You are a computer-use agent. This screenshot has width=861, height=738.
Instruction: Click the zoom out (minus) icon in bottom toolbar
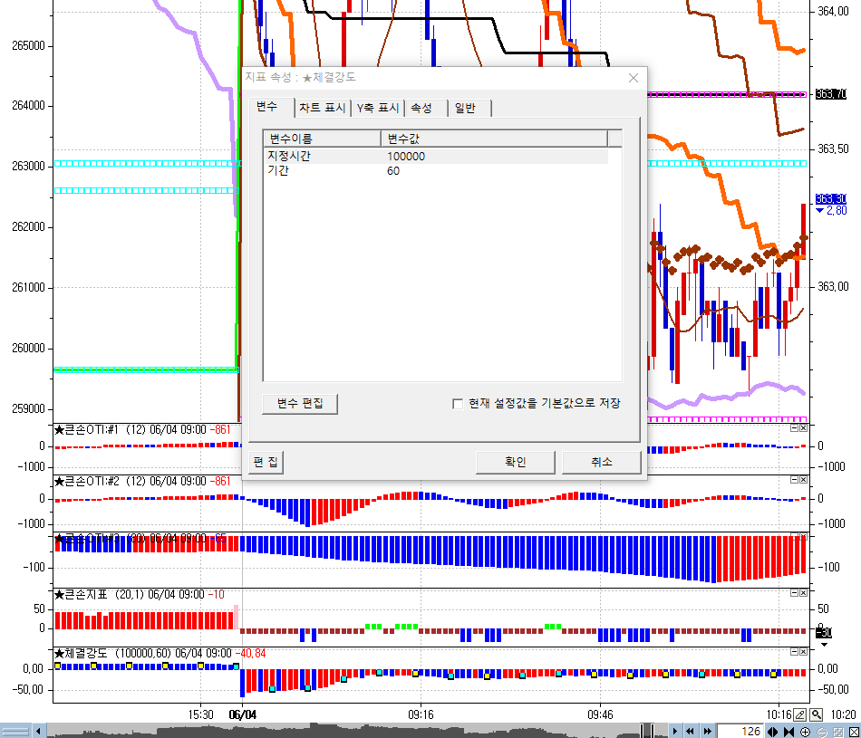(x=821, y=731)
